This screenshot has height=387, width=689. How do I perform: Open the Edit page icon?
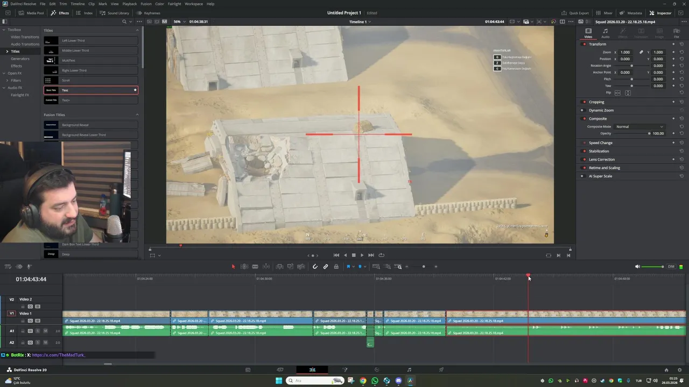coord(312,370)
